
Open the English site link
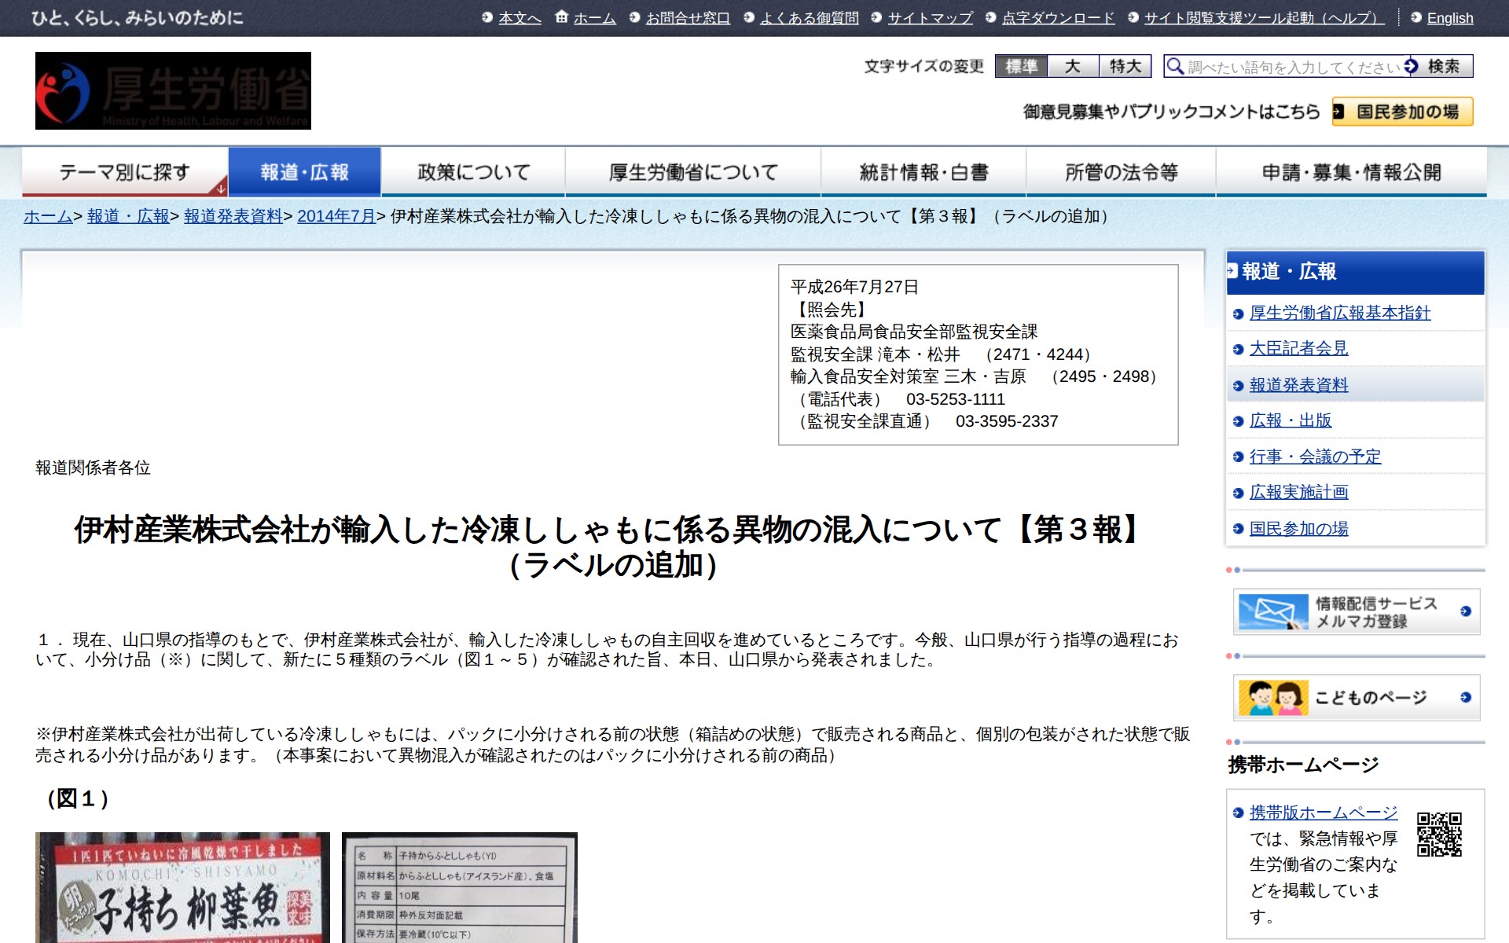pos(1449,17)
